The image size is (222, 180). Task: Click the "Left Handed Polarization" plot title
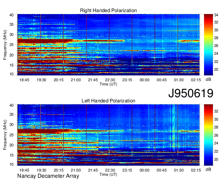pos(108,101)
